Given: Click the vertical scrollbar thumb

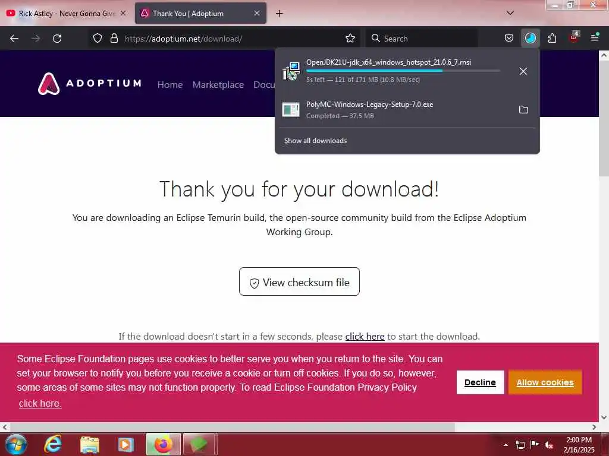Looking at the screenshot, I should click(x=604, y=118).
